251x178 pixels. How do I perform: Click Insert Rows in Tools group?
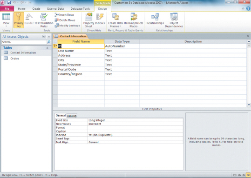click(x=64, y=15)
